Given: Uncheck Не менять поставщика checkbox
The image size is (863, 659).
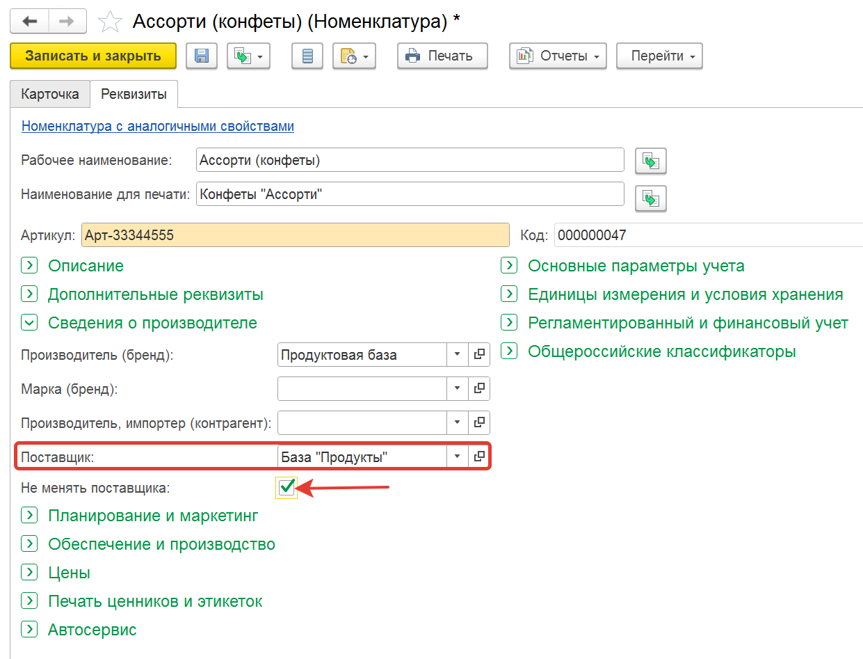Looking at the screenshot, I should 287,488.
